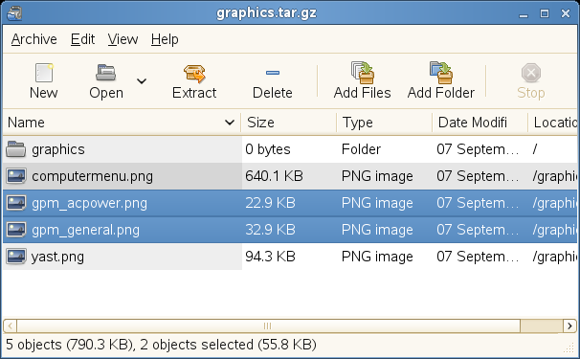The height and width of the screenshot is (359, 580).
Task: Click the computermenu.png file name
Action: coord(92,176)
